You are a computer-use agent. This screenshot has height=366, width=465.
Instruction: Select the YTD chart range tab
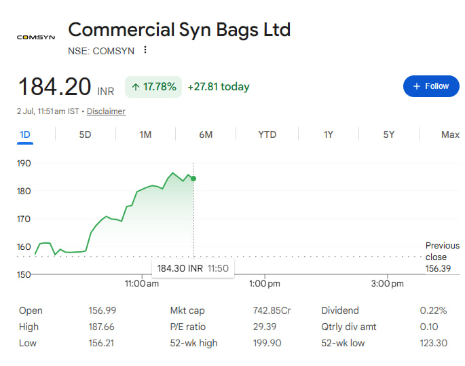click(267, 134)
